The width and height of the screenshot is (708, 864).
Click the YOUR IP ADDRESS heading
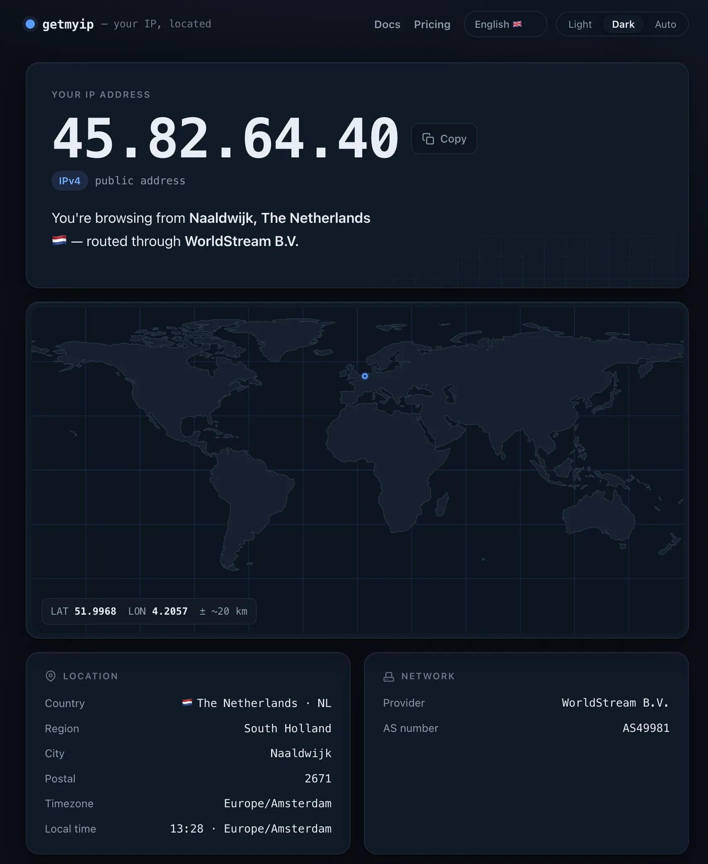101,94
